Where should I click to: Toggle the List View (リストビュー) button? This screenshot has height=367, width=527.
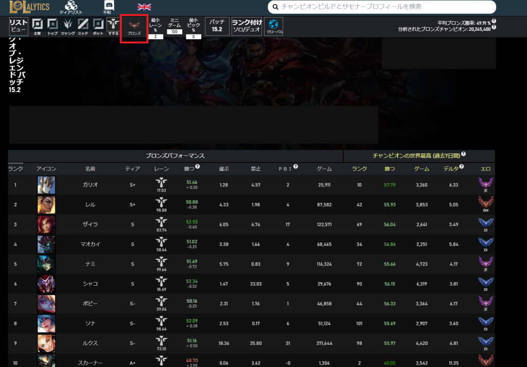coord(19,26)
